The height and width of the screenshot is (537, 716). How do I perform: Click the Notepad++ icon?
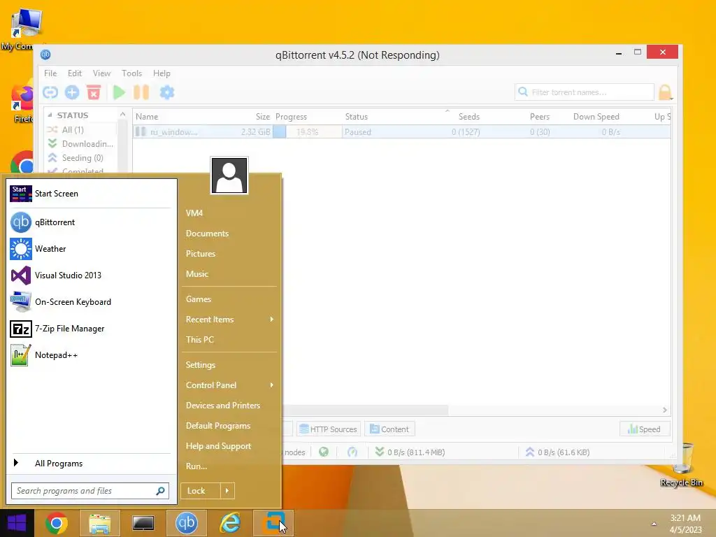[21, 355]
